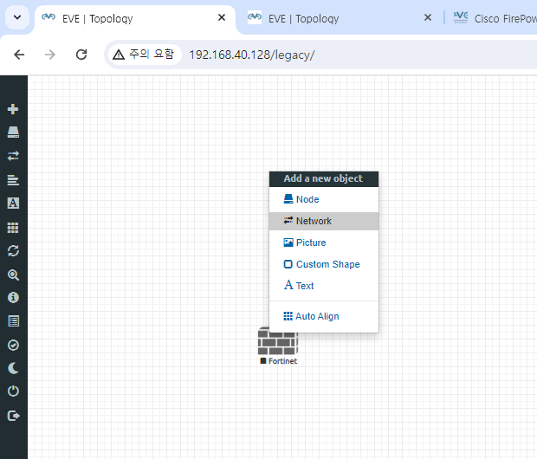Click the checkmark circle sidebar icon
Viewport: 537px width, 459px height.
point(13,345)
